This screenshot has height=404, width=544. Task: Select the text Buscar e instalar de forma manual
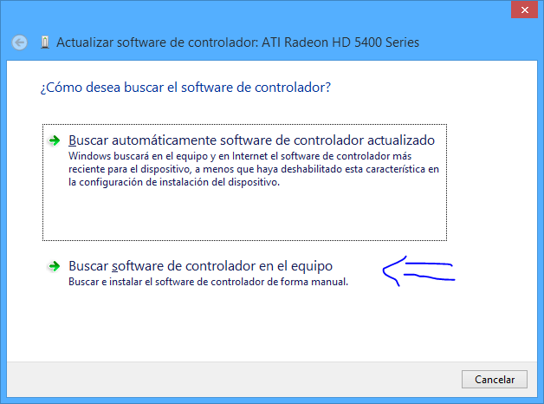pyautogui.click(x=208, y=282)
